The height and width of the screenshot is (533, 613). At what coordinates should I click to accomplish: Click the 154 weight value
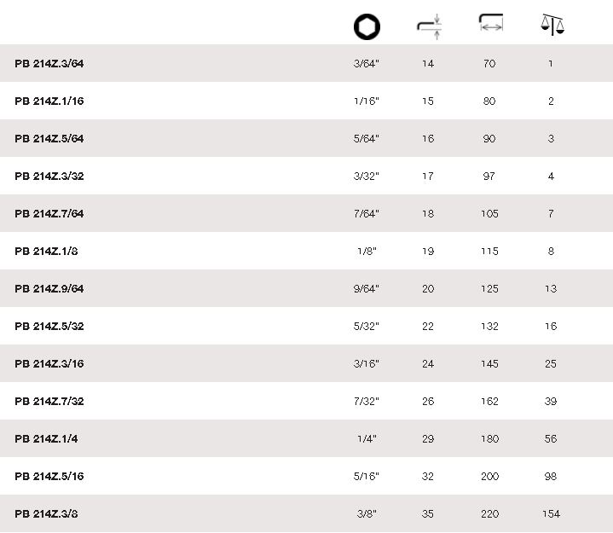pos(551,514)
